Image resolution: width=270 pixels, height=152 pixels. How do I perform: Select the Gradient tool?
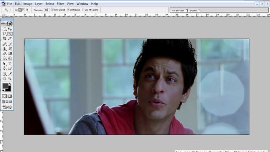10,54
